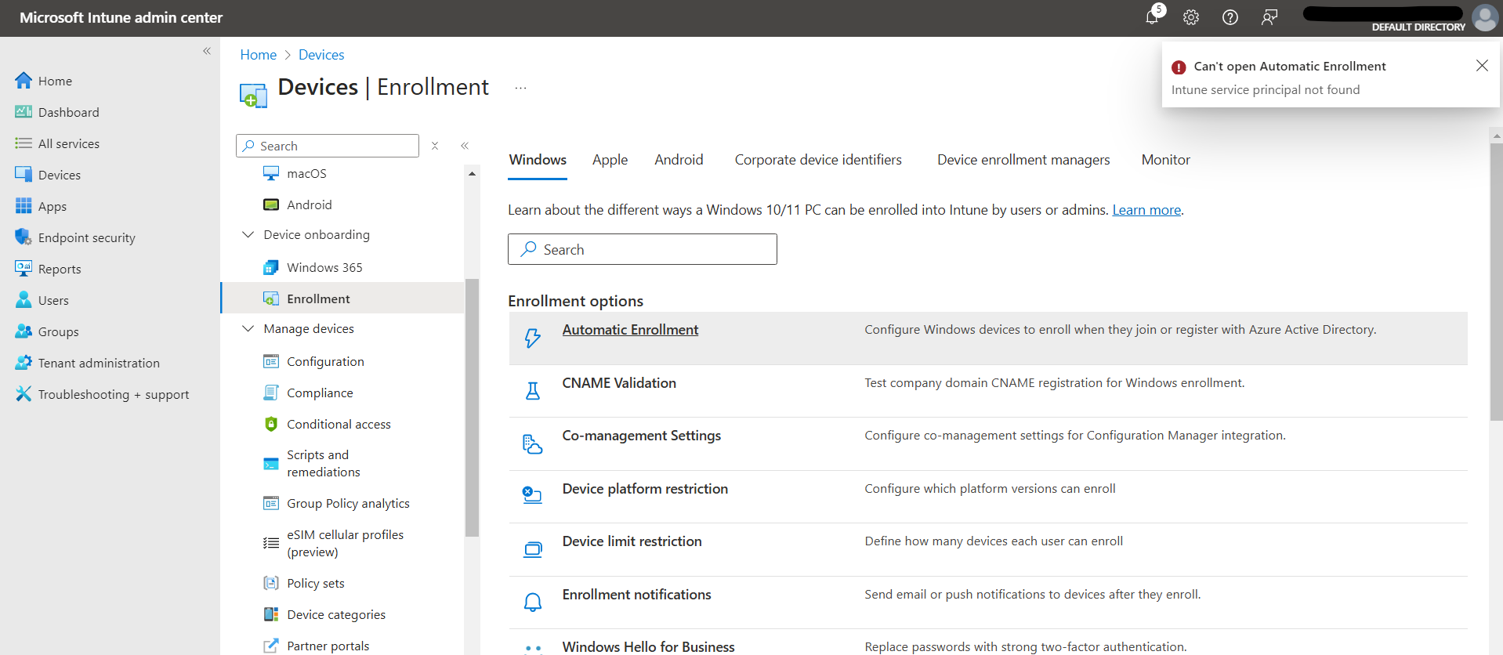Screen dimensions: 1503x655
Task: Click the macOS monitor icon
Action: (271, 173)
